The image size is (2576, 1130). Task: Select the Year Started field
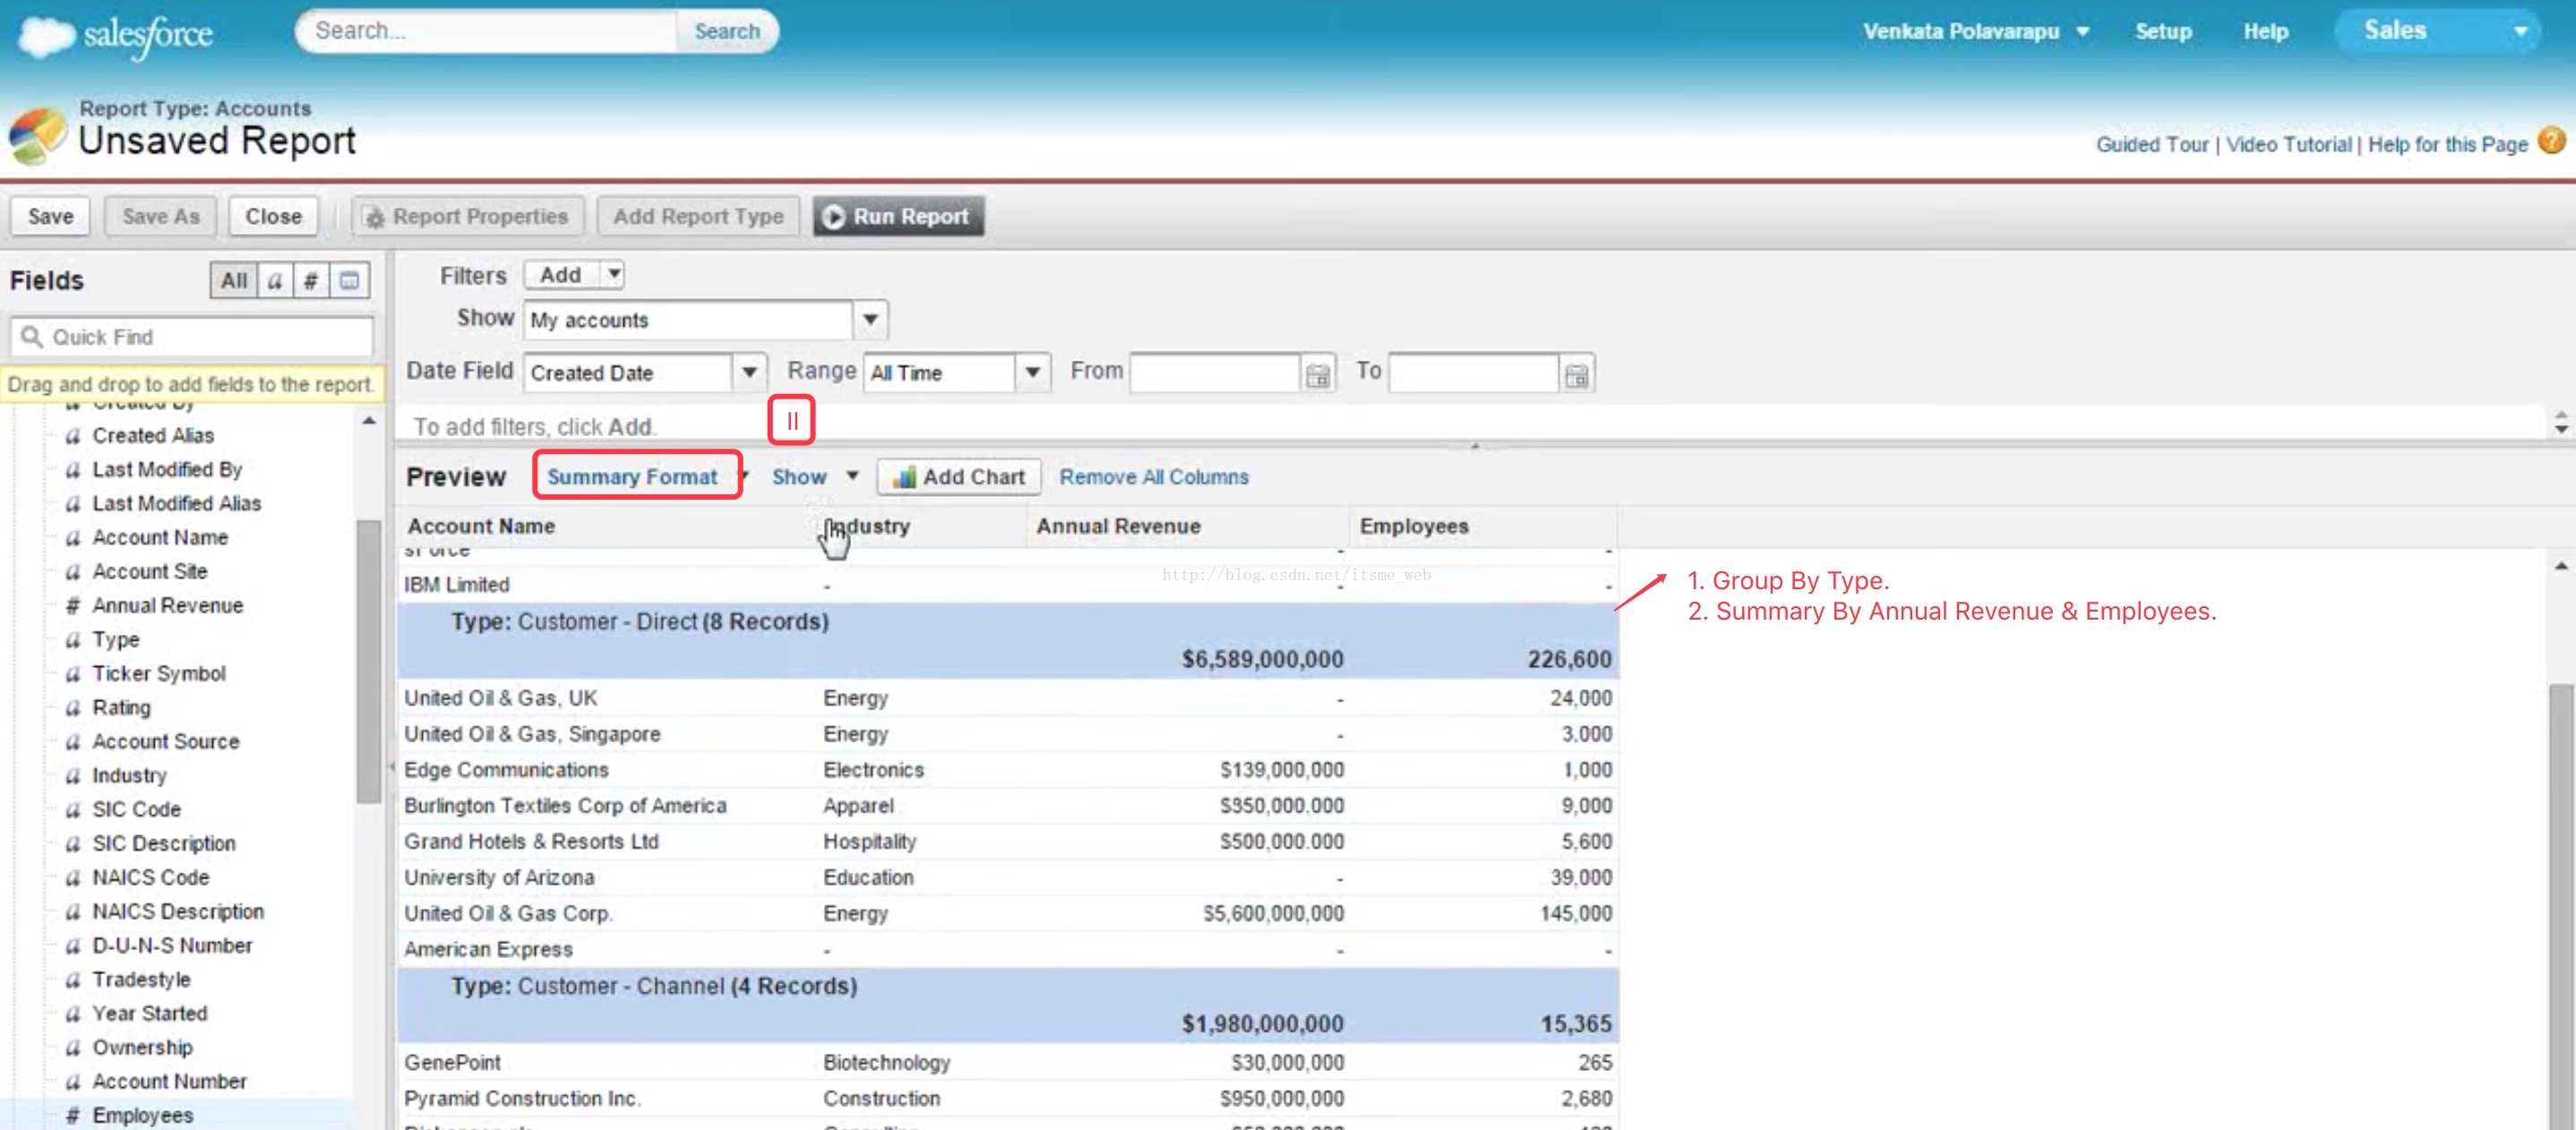coord(149,1014)
